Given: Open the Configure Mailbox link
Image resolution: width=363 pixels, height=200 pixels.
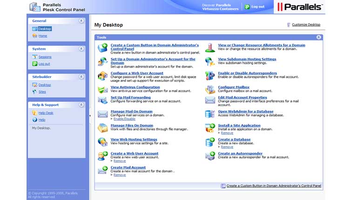Looking at the screenshot, I should coord(234,87).
